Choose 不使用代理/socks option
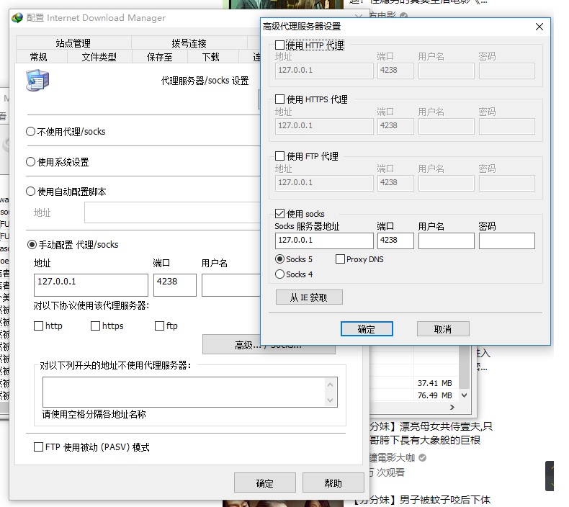569x507 pixels. click(x=30, y=131)
